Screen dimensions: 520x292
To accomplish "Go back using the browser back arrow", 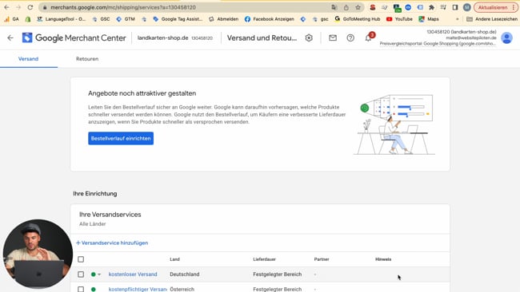I will click(x=6, y=7).
